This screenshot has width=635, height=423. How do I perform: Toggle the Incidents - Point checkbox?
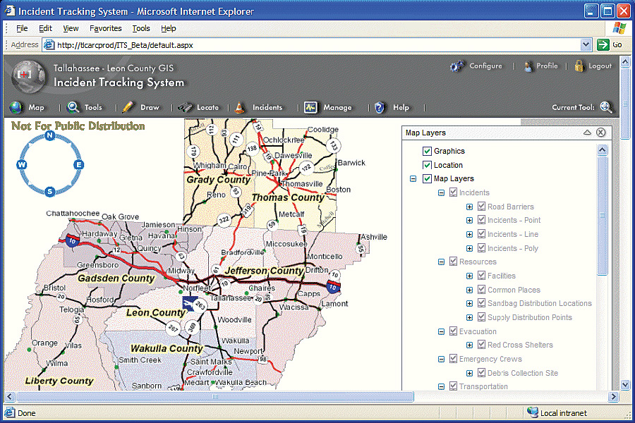(481, 220)
